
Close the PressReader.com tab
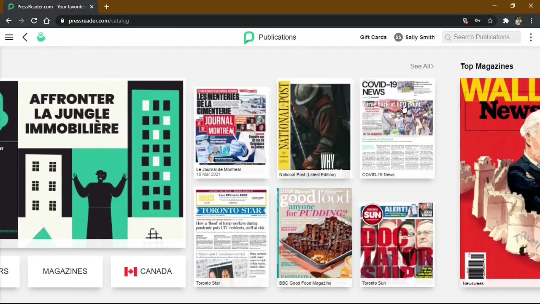pos(92,7)
